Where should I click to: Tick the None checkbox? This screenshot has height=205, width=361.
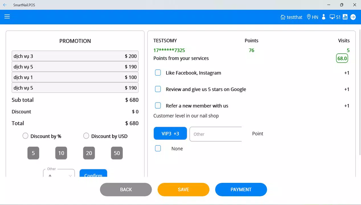coord(158,148)
